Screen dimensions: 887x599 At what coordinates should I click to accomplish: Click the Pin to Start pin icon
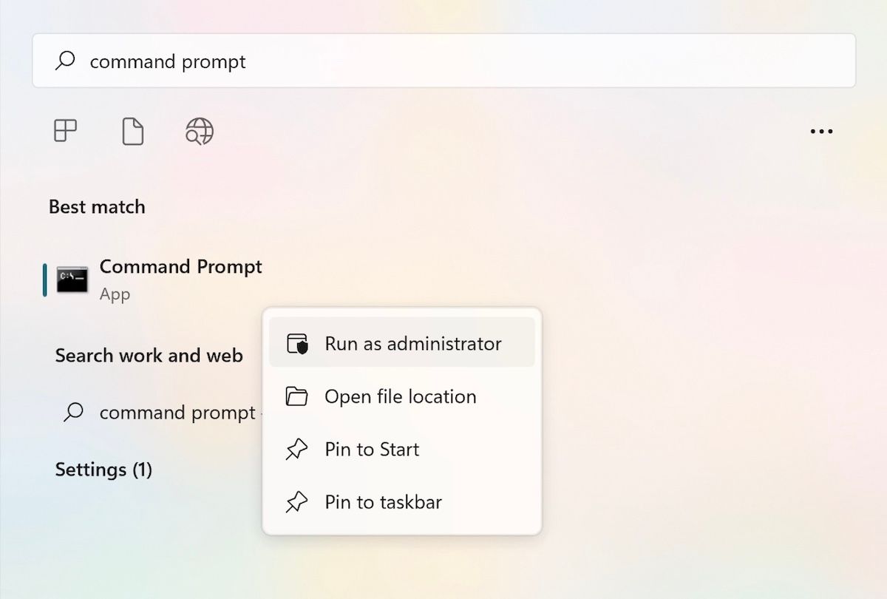pyautogui.click(x=296, y=449)
